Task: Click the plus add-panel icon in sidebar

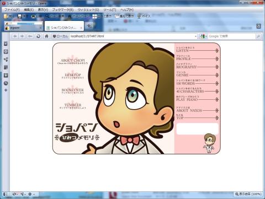Action: click(x=6, y=90)
